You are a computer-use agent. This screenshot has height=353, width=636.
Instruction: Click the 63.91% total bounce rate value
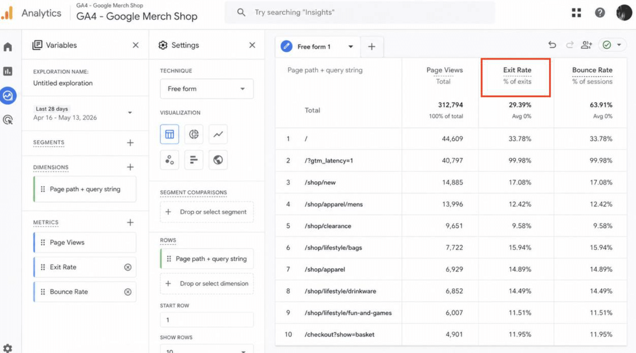coord(601,105)
